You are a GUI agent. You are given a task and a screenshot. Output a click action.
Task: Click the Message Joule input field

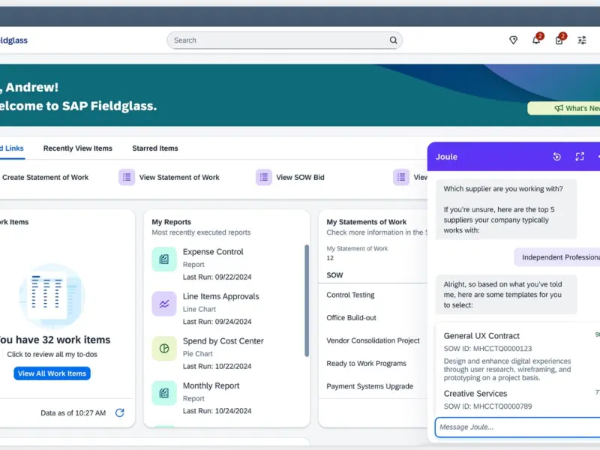coord(516,427)
